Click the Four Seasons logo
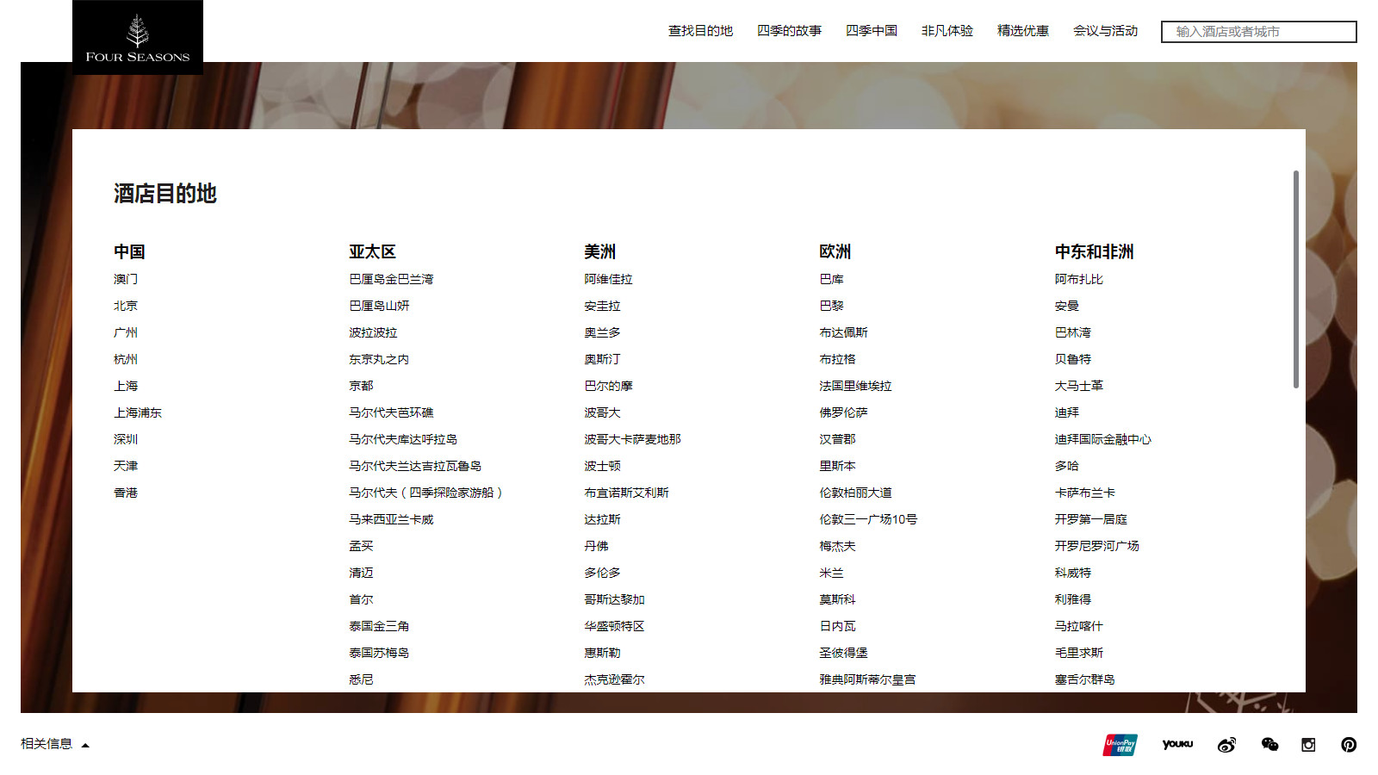The height and width of the screenshot is (775, 1378). [x=138, y=38]
